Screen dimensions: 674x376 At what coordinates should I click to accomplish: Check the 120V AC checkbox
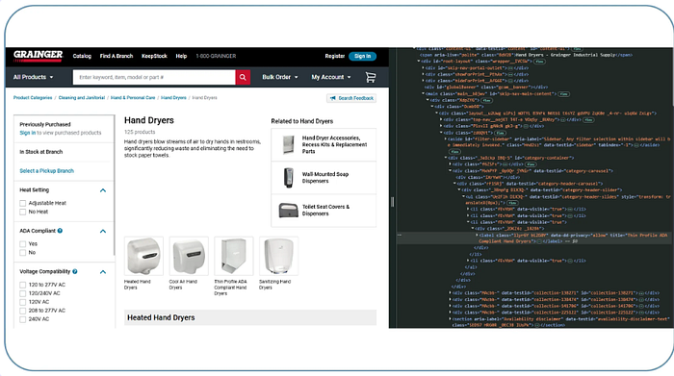[23, 302]
